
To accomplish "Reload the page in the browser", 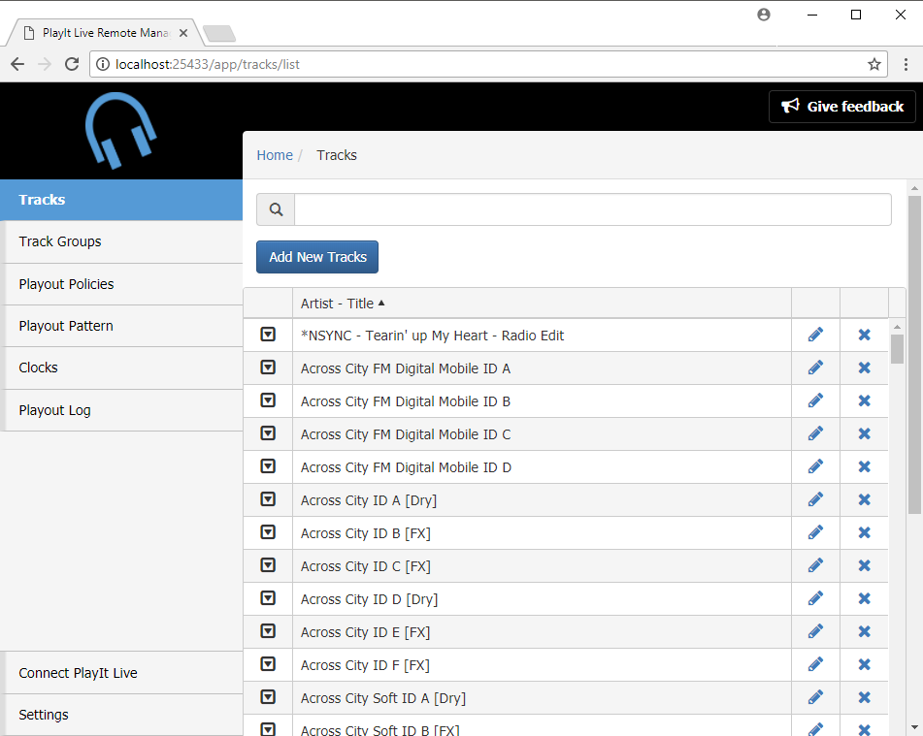I will [x=71, y=64].
